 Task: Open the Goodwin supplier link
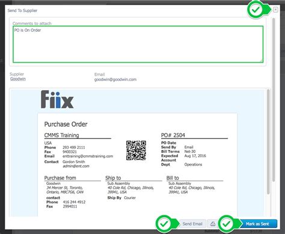coord(18,79)
